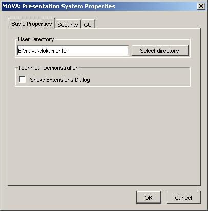The width and height of the screenshot is (208, 211).
Task: Select the Basic Properties tab
Action: click(x=32, y=24)
